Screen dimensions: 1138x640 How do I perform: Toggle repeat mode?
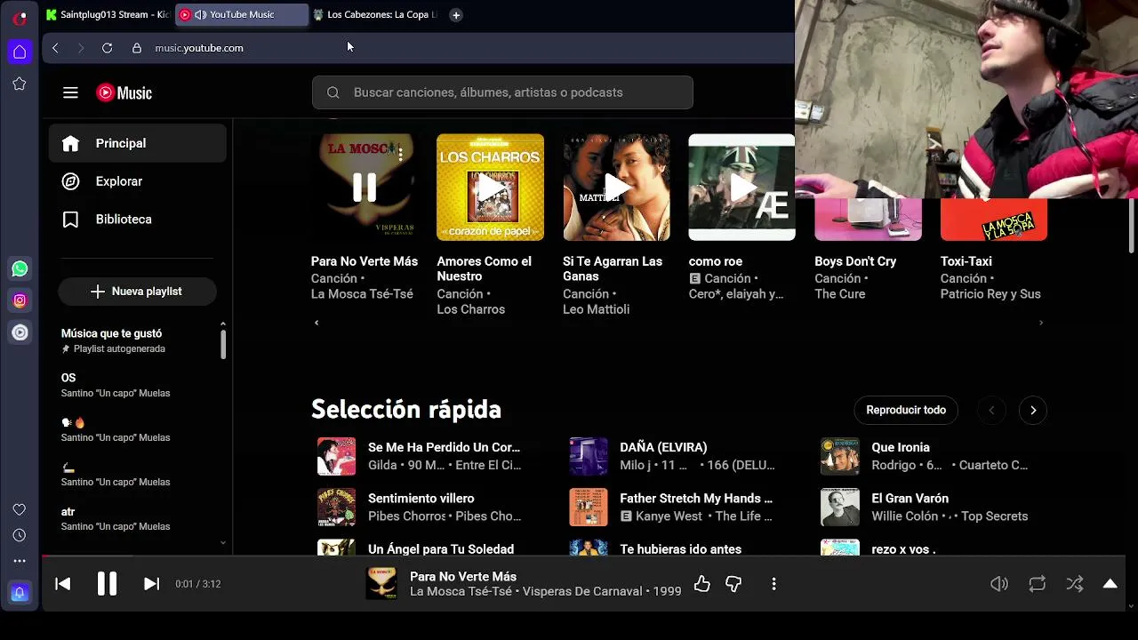pyautogui.click(x=1037, y=584)
